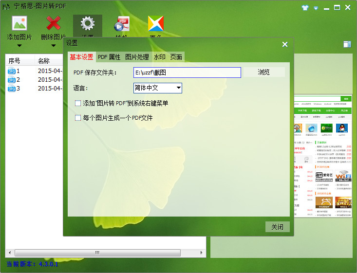Click the PDF convert icon

[x=121, y=23]
